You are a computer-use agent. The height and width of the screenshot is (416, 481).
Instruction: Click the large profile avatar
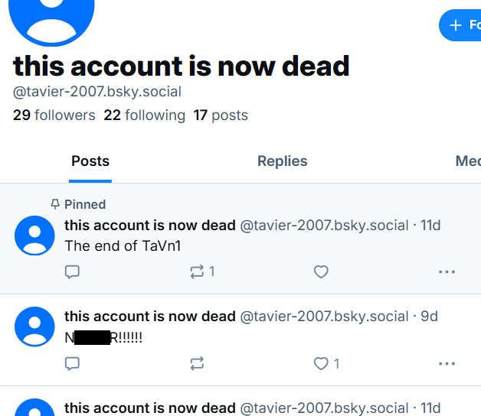pos(51,15)
